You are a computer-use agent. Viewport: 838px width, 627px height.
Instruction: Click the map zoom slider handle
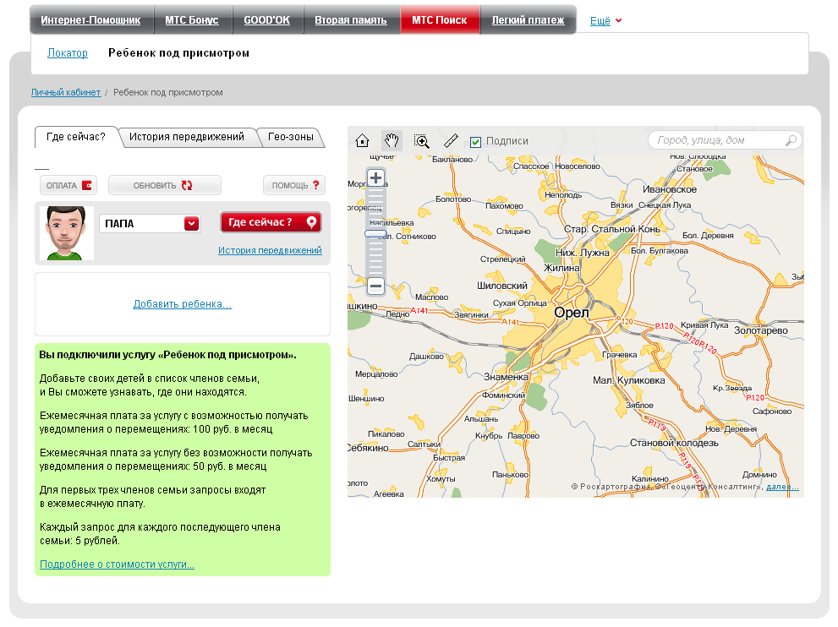(x=376, y=233)
